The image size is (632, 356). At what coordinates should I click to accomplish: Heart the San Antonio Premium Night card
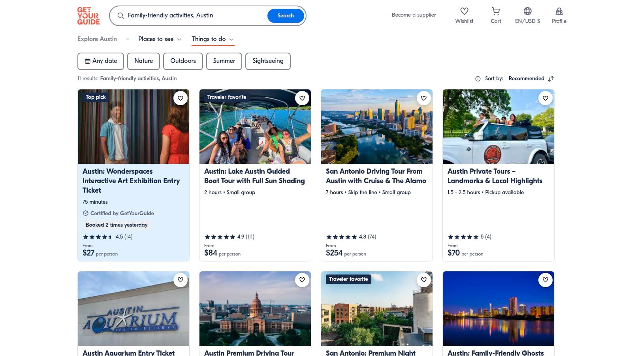pyautogui.click(x=424, y=280)
